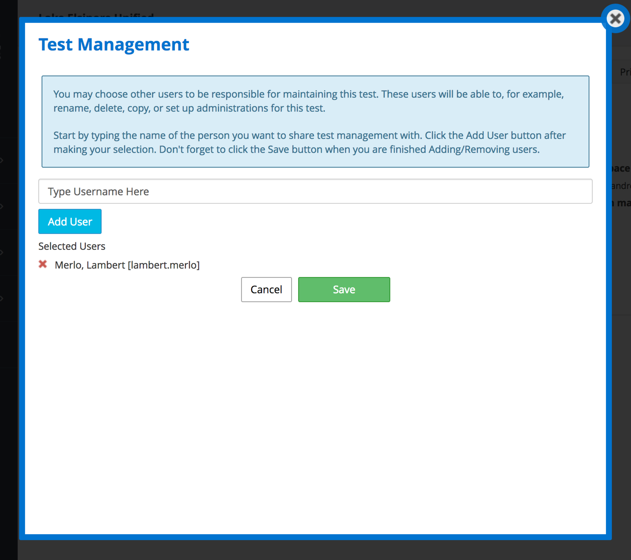Viewport: 631px width, 560px height.
Task: Click the 'You may choose other users' paragraph
Action: 308,101
